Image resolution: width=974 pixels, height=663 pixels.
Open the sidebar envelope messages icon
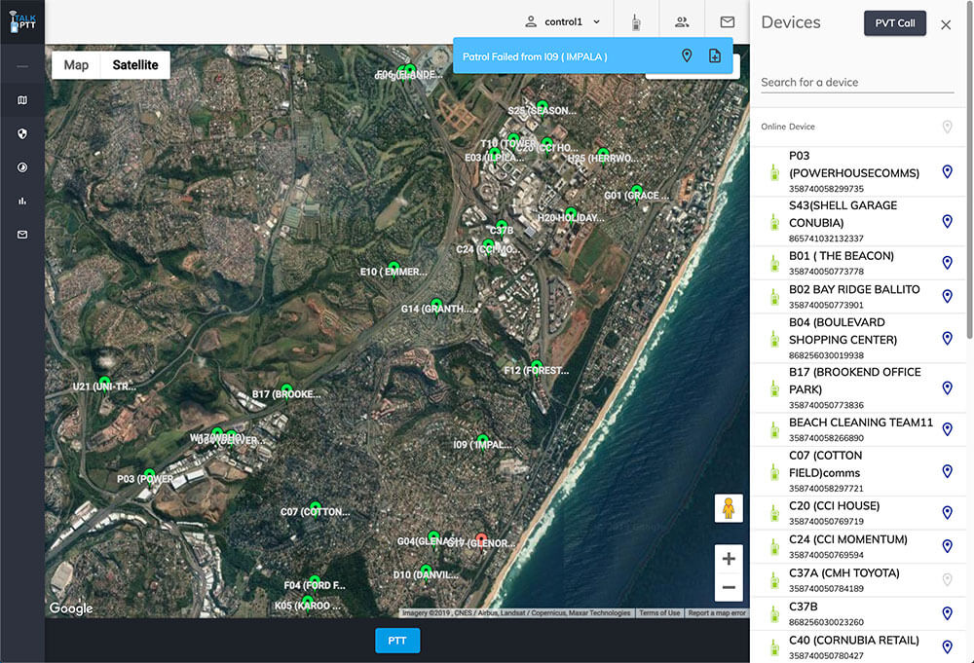tap(22, 235)
